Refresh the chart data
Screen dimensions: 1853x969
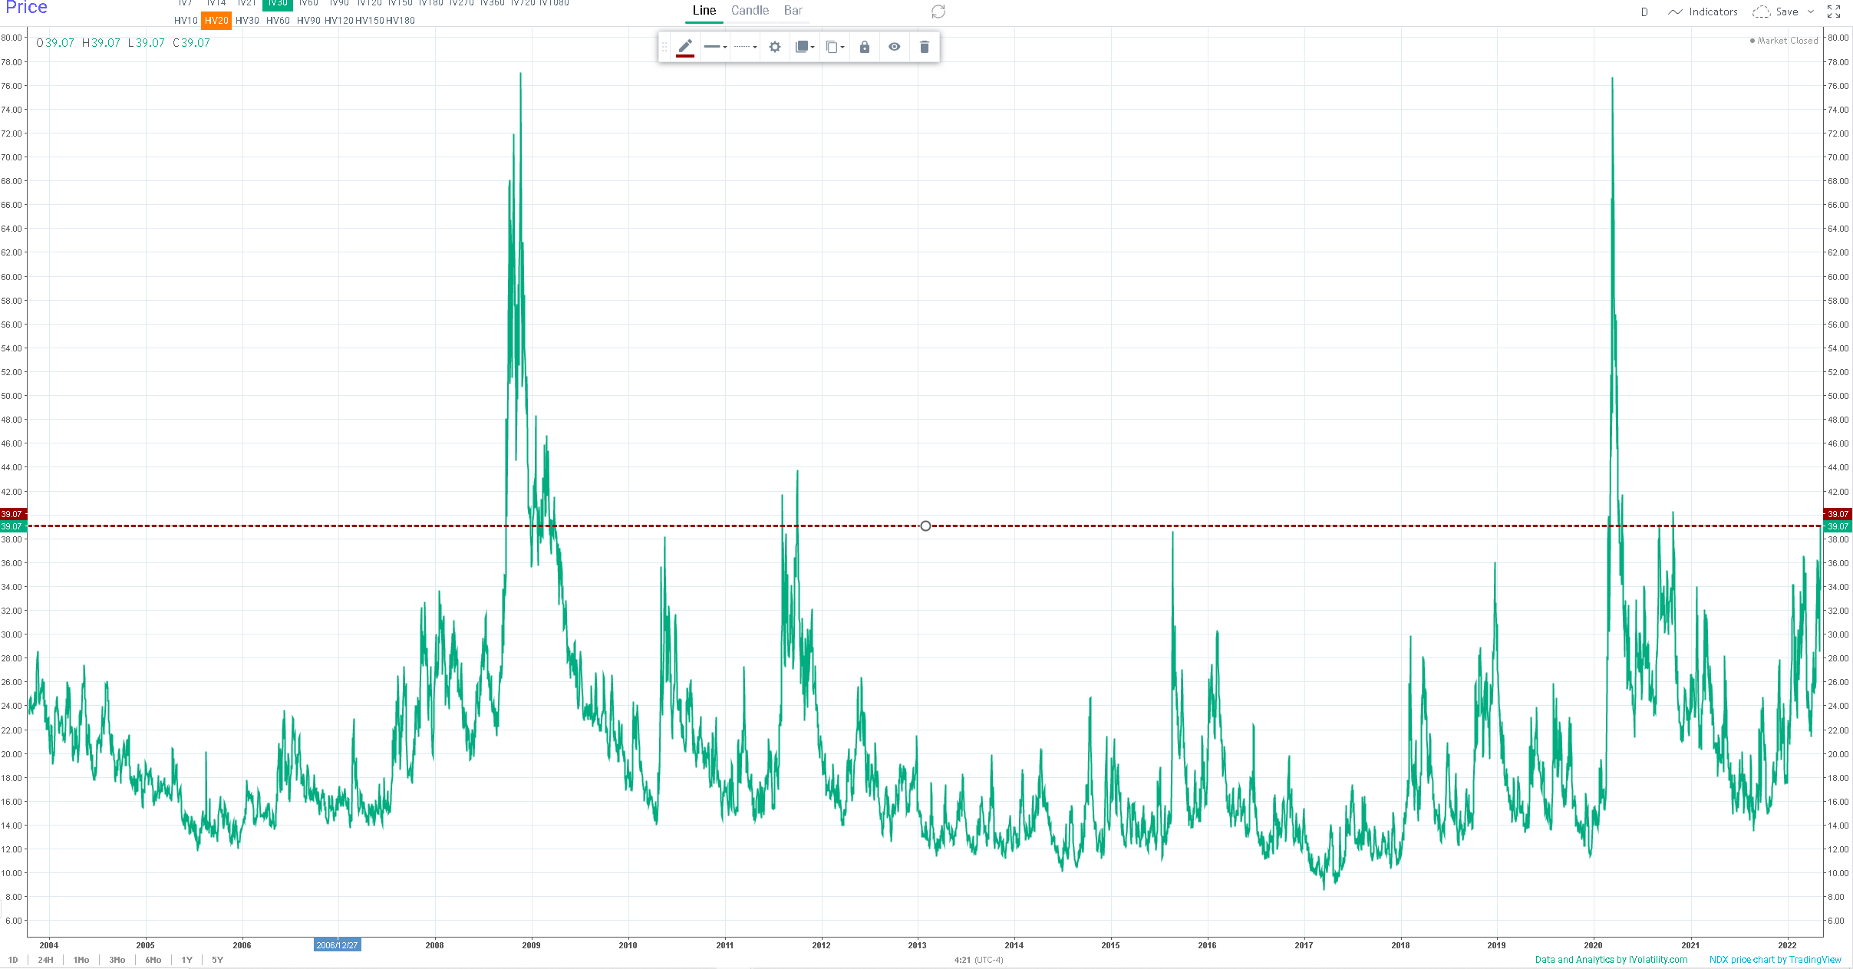[x=938, y=12]
